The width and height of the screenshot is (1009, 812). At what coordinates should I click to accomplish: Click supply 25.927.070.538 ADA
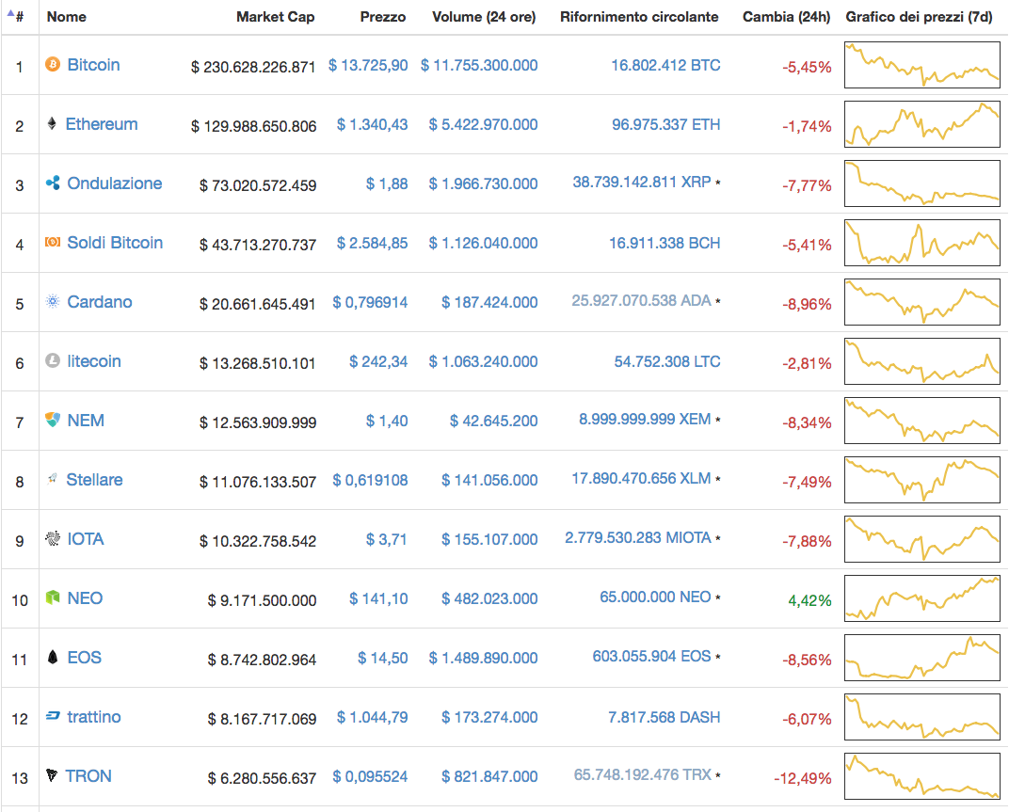click(642, 300)
